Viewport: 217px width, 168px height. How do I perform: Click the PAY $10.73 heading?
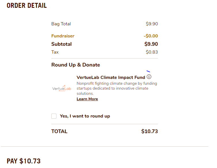(24, 161)
